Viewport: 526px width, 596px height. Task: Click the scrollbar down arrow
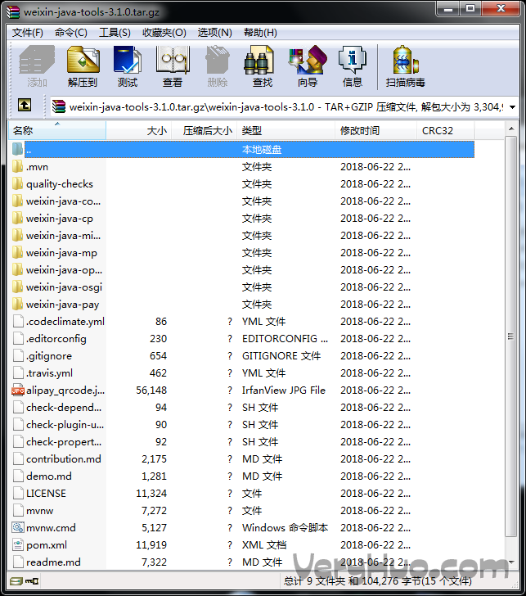click(511, 562)
